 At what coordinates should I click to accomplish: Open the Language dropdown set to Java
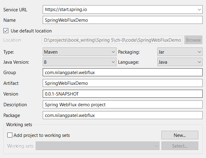point(180,62)
